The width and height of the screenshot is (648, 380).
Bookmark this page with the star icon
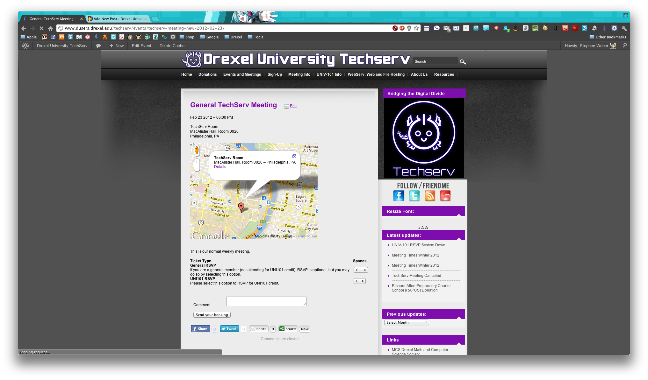click(416, 28)
